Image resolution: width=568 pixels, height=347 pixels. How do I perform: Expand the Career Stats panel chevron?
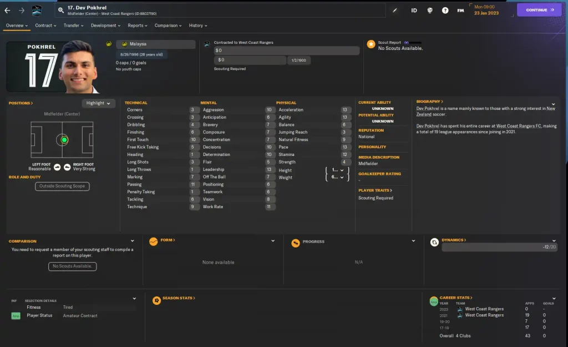click(554, 299)
